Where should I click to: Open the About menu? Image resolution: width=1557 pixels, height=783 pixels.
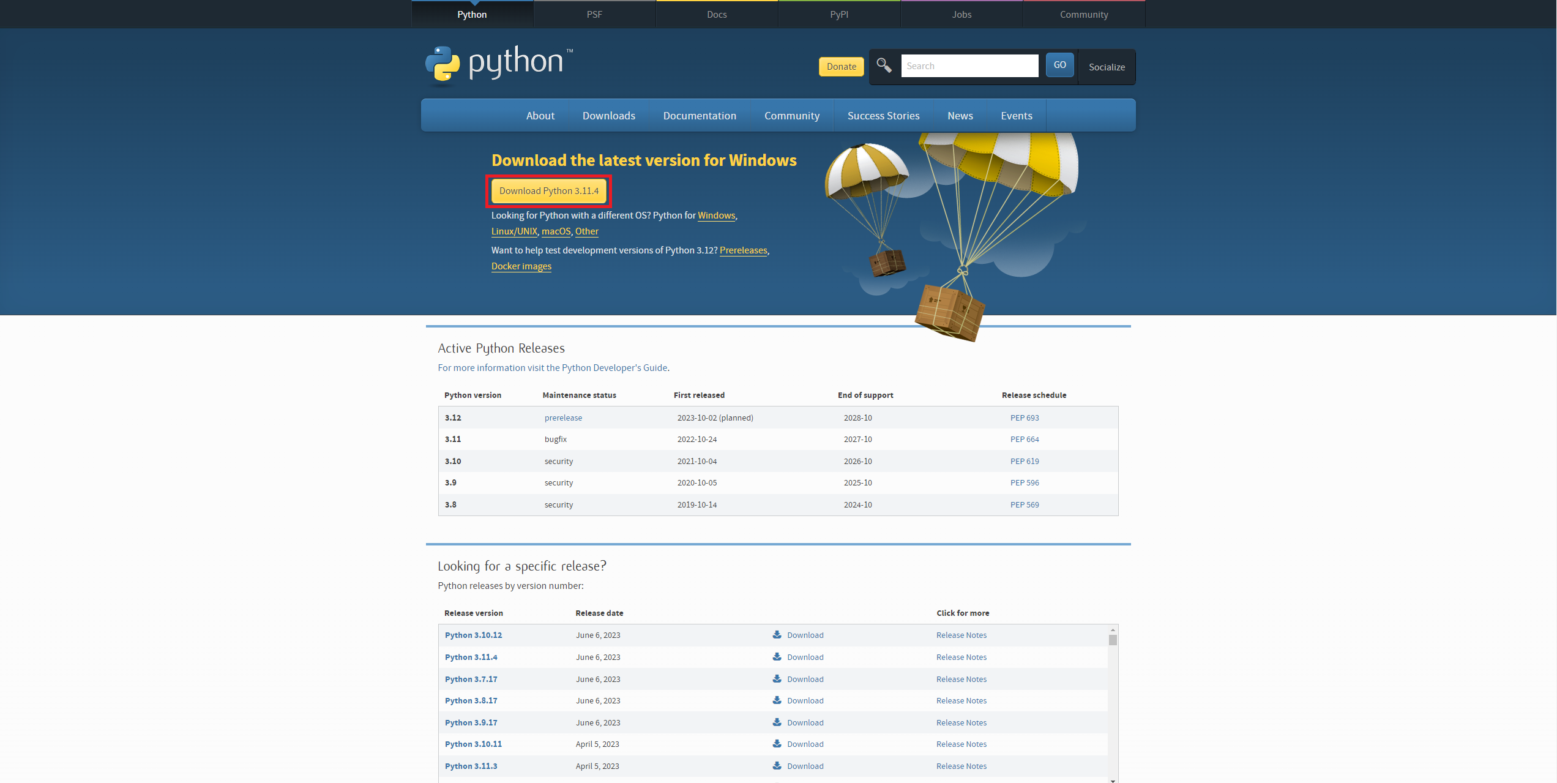tap(540, 116)
